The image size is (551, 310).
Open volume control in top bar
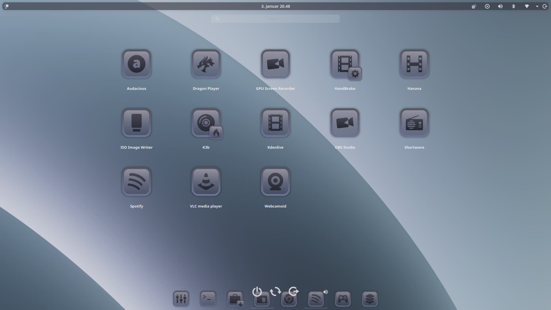click(500, 6)
